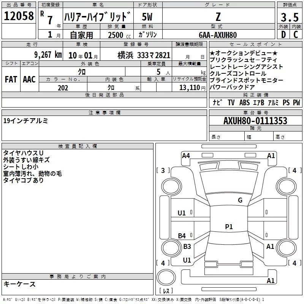Click the color number 202 field
Viewport: 304px width, 304px height.
tap(63, 88)
